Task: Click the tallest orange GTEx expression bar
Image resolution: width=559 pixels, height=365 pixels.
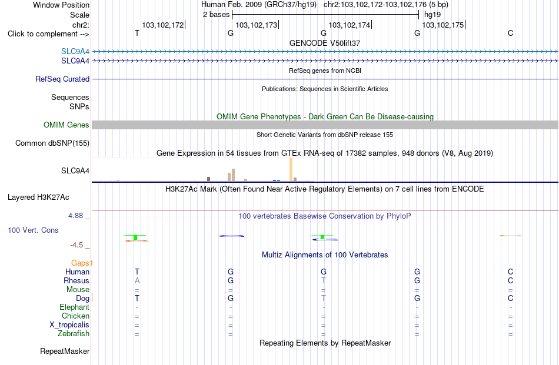Action: [x=291, y=169]
